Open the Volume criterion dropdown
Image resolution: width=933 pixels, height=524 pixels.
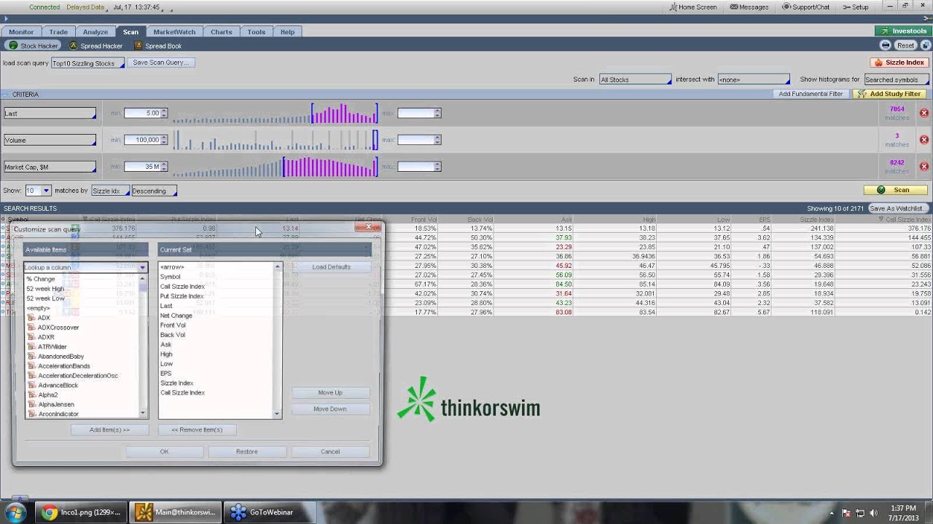pyautogui.click(x=50, y=140)
